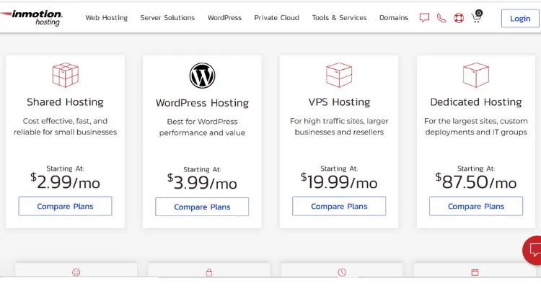Click the phone contact icon
This screenshot has width=541, height=288.
[x=441, y=18]
